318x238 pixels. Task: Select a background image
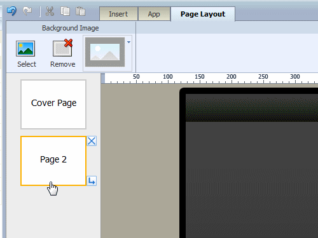point(26,54)
